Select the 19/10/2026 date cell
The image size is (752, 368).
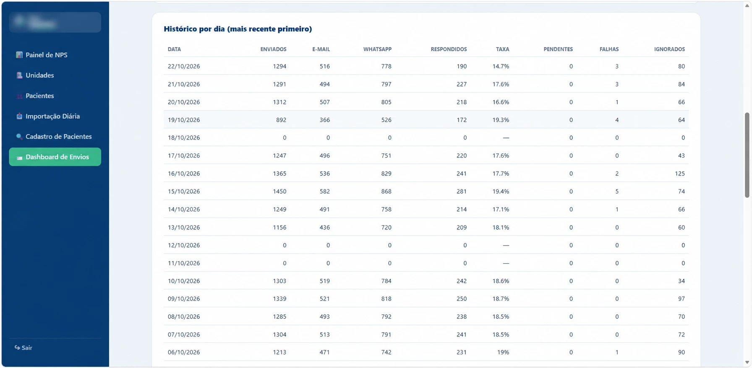184,120
